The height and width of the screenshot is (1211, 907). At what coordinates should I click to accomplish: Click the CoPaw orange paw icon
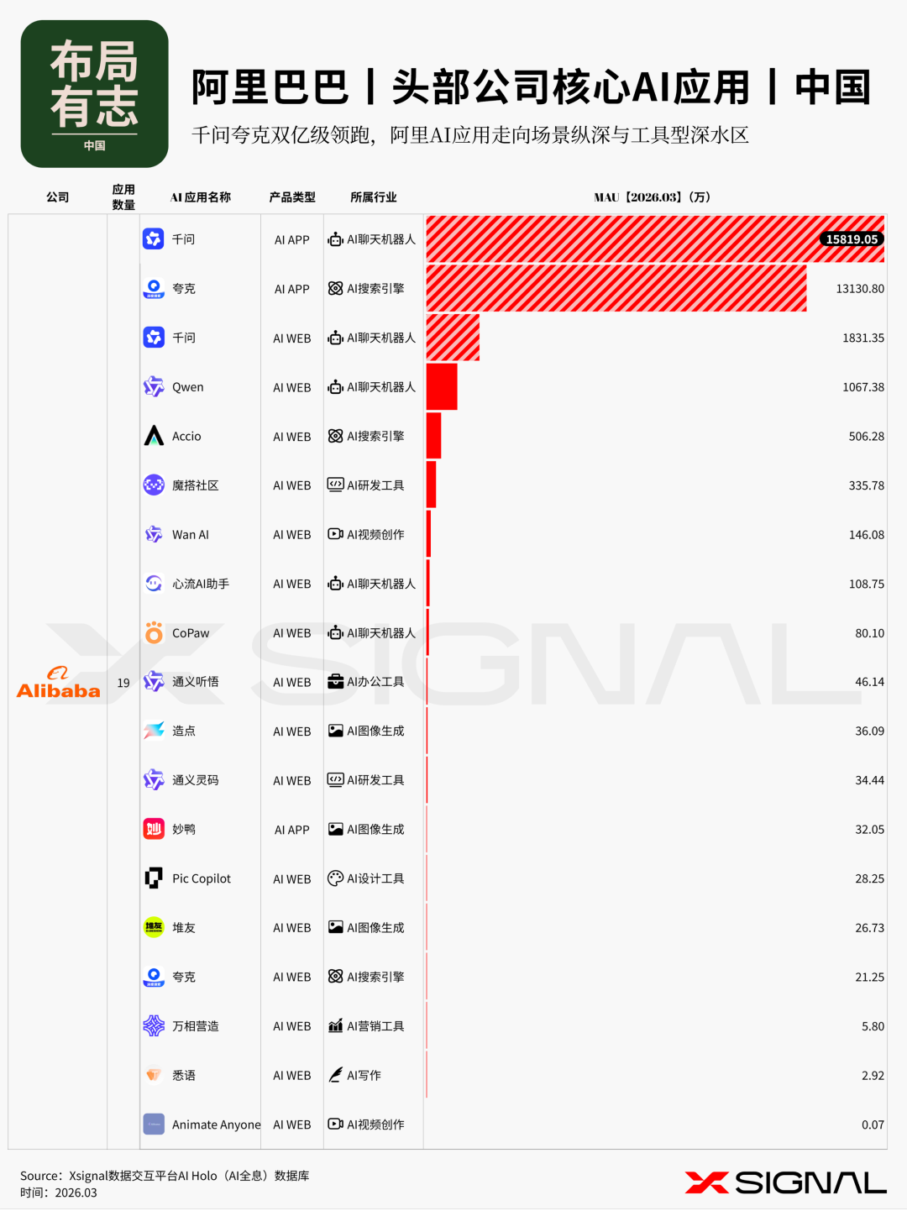point(154,633)
